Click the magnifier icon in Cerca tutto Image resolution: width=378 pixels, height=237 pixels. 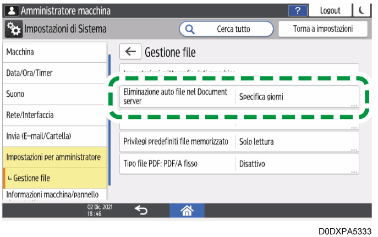click(190, 29)
